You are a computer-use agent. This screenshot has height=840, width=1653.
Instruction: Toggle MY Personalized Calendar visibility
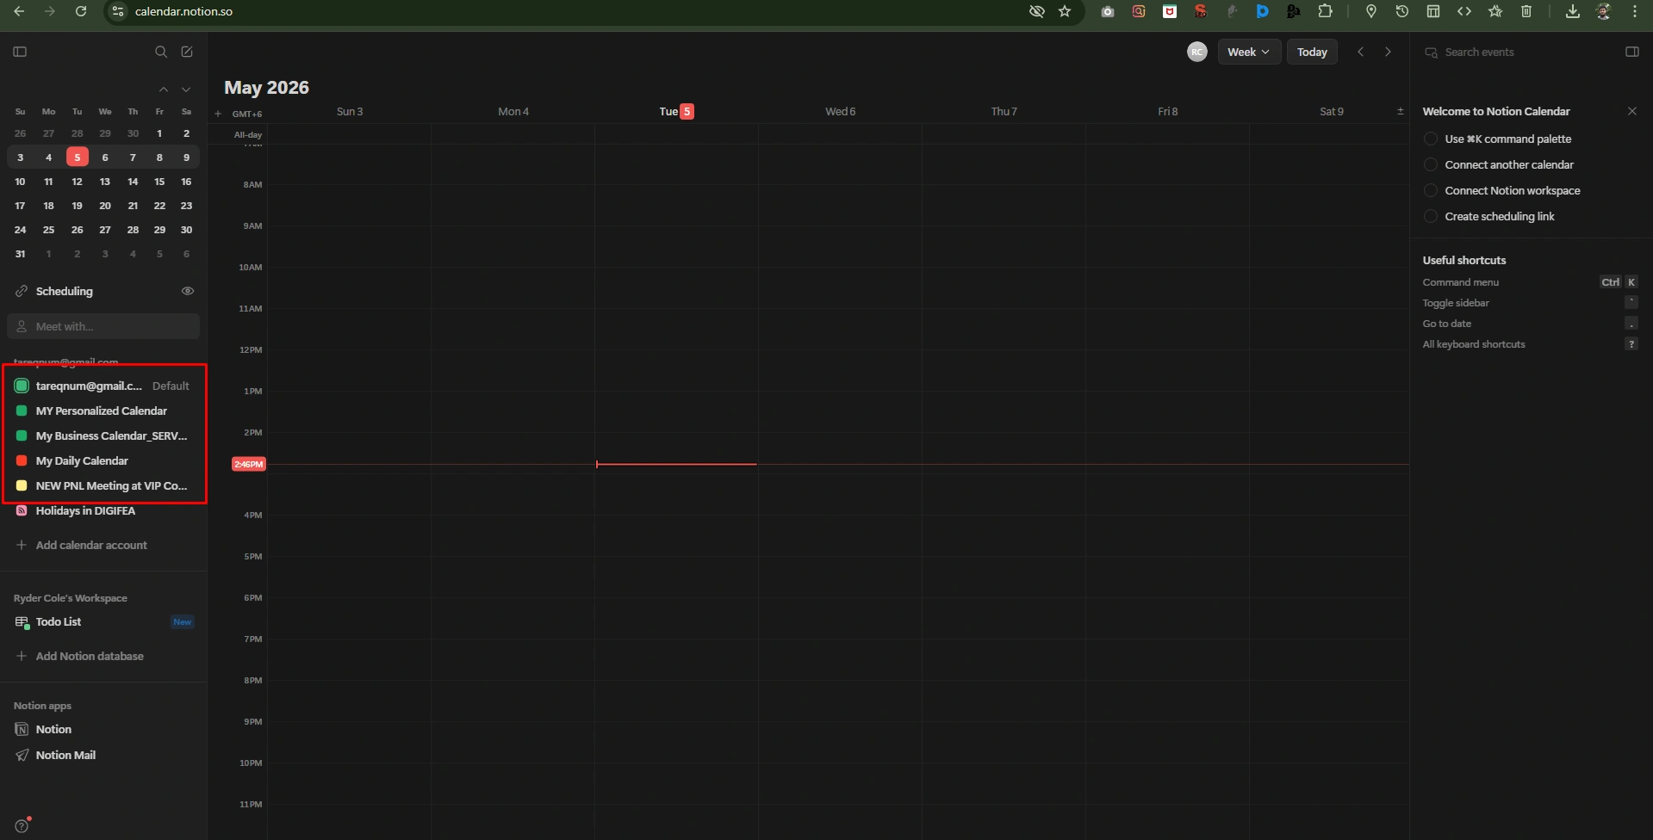tap(22, 411)
